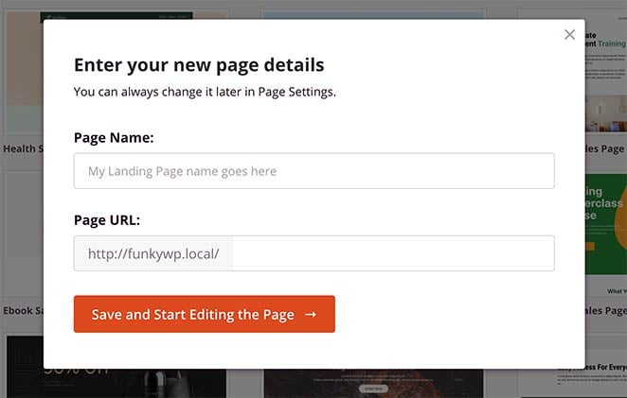
Task: Click the 'Page URL:' label
Action: click(x=107, y=219)
